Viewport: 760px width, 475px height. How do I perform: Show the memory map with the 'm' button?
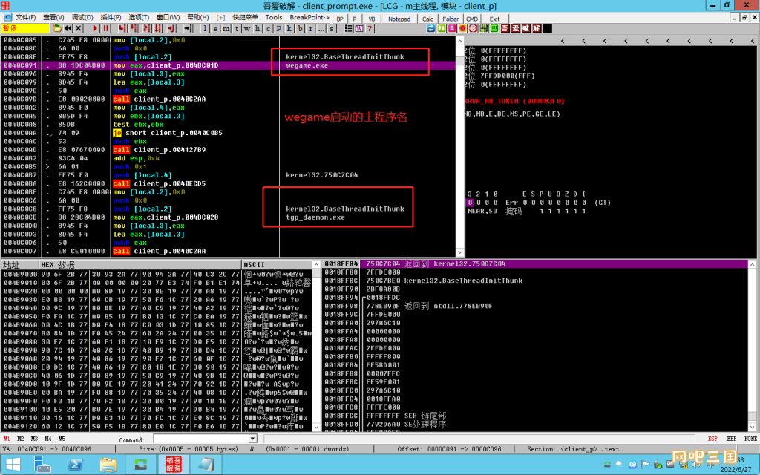click(x=226, y=29)
